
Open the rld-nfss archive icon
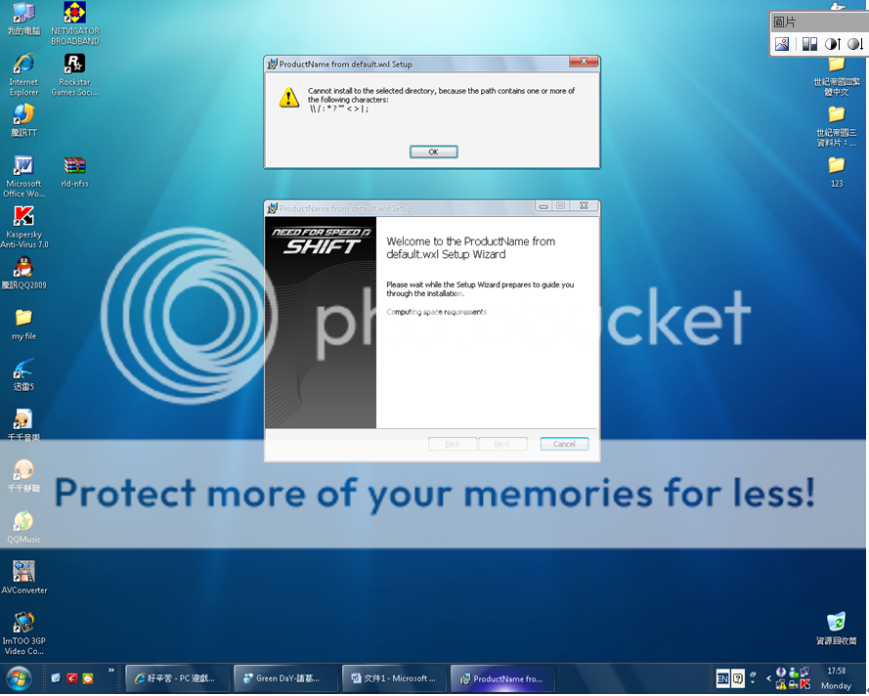click(x=74, y=167)
